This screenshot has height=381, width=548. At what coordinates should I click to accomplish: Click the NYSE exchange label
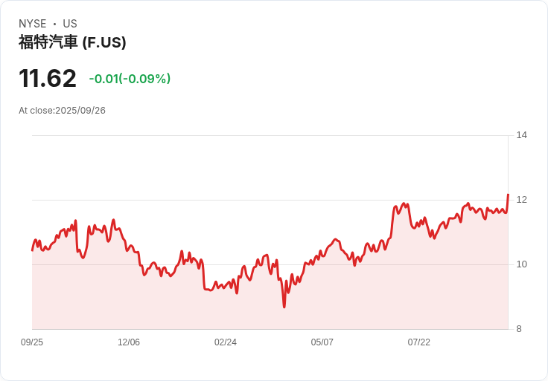pos(33,24)
